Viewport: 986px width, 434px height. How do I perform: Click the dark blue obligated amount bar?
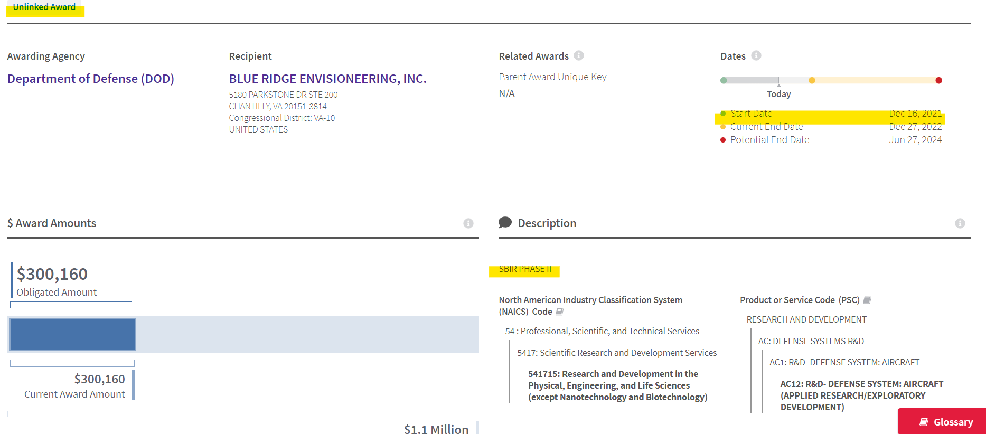click(73, 334)
